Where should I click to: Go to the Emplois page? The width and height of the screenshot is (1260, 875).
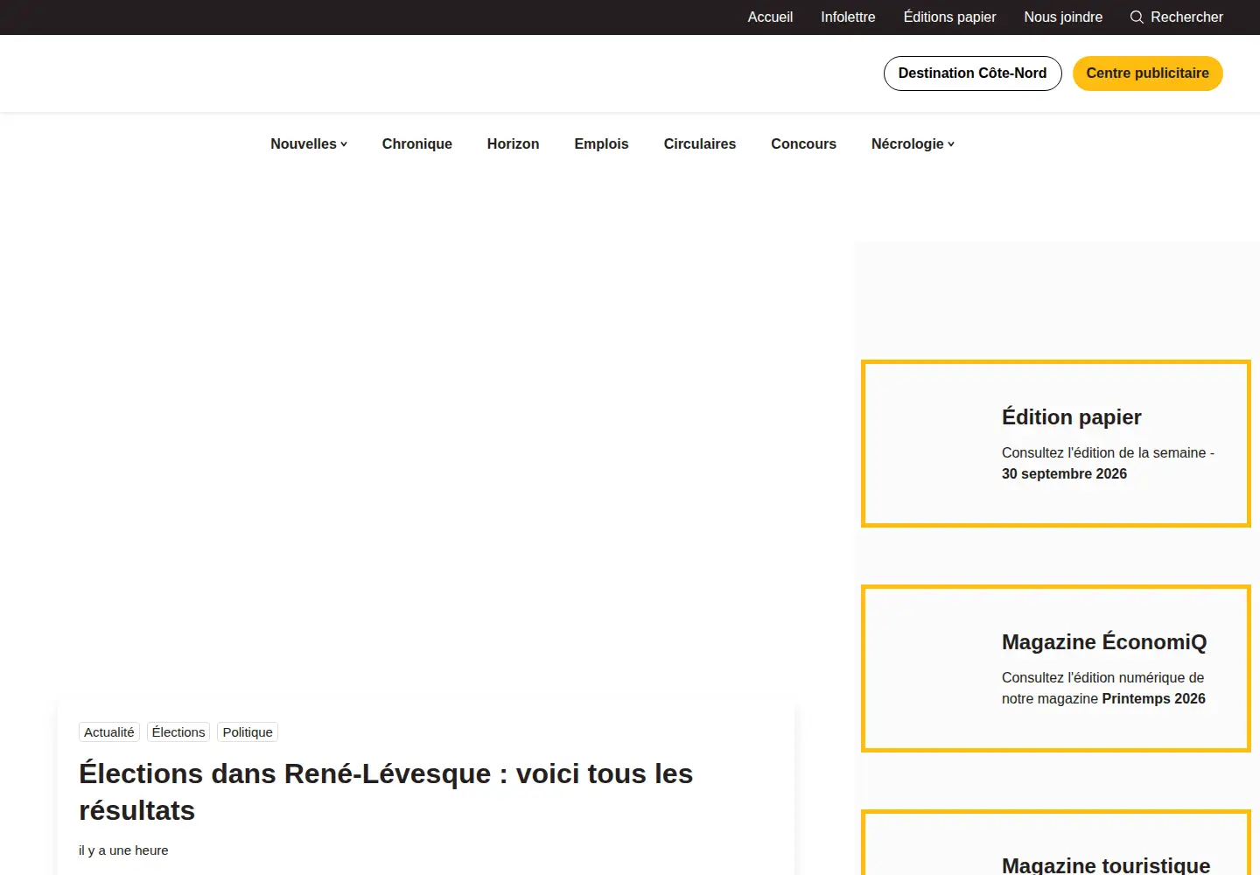click(601, 143)
